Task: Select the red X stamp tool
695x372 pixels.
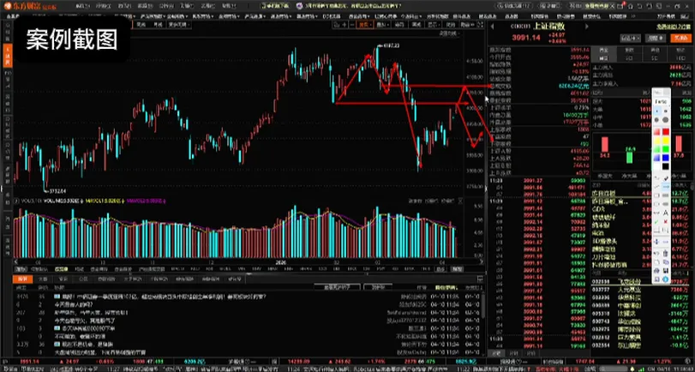Action: 666,222
